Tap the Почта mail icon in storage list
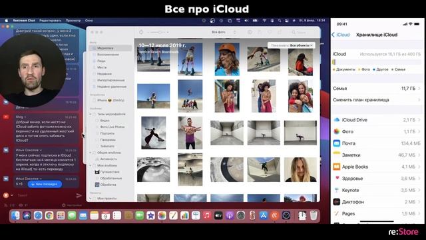This screenshot has width=426, height=240. pyautogui.click(x=337, y=143)
